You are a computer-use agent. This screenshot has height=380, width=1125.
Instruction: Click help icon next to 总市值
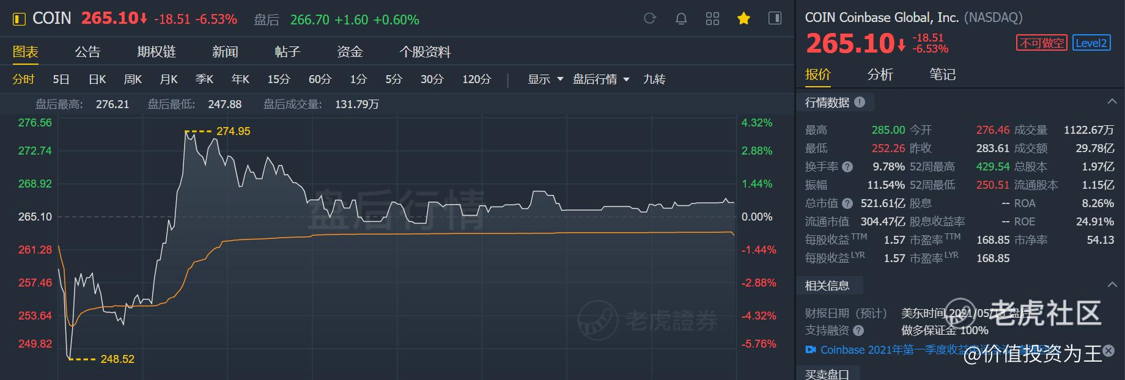pyautogui.click(x=847, y=203)
